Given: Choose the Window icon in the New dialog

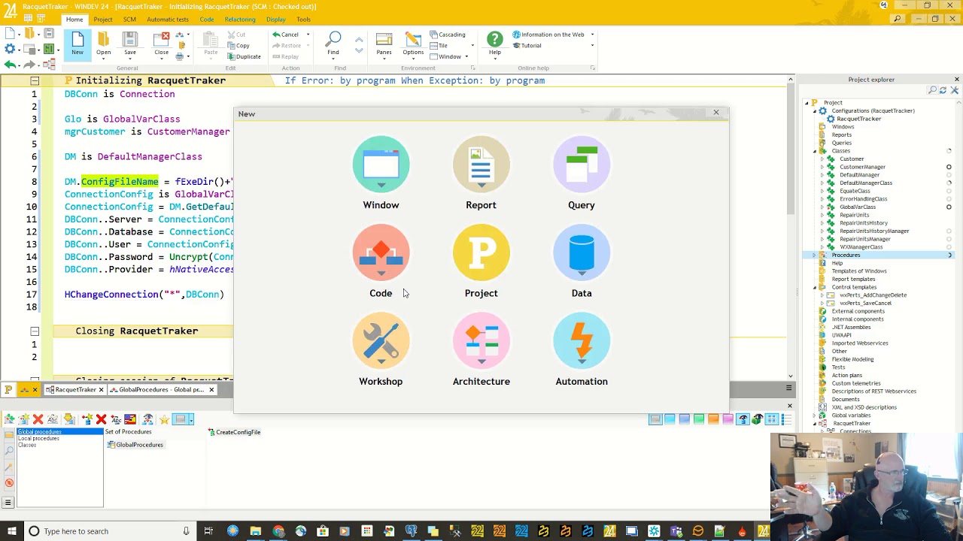Looking at the screenshot, I should [x=381, y=165].
